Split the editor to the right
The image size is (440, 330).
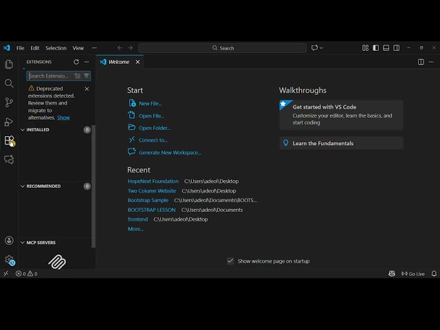coord(421,62)
